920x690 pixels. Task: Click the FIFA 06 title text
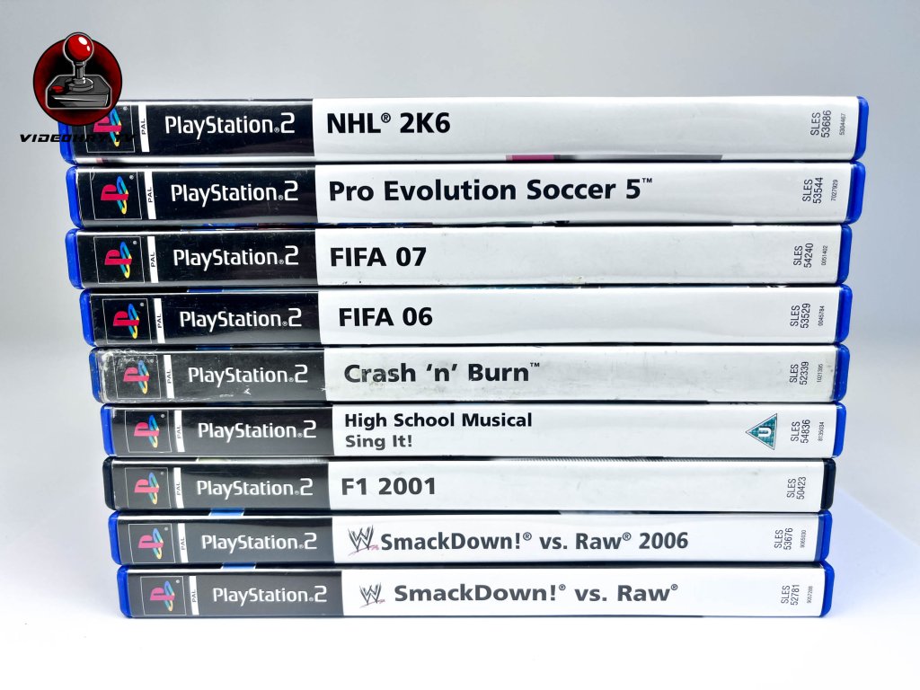pos(385,317)
